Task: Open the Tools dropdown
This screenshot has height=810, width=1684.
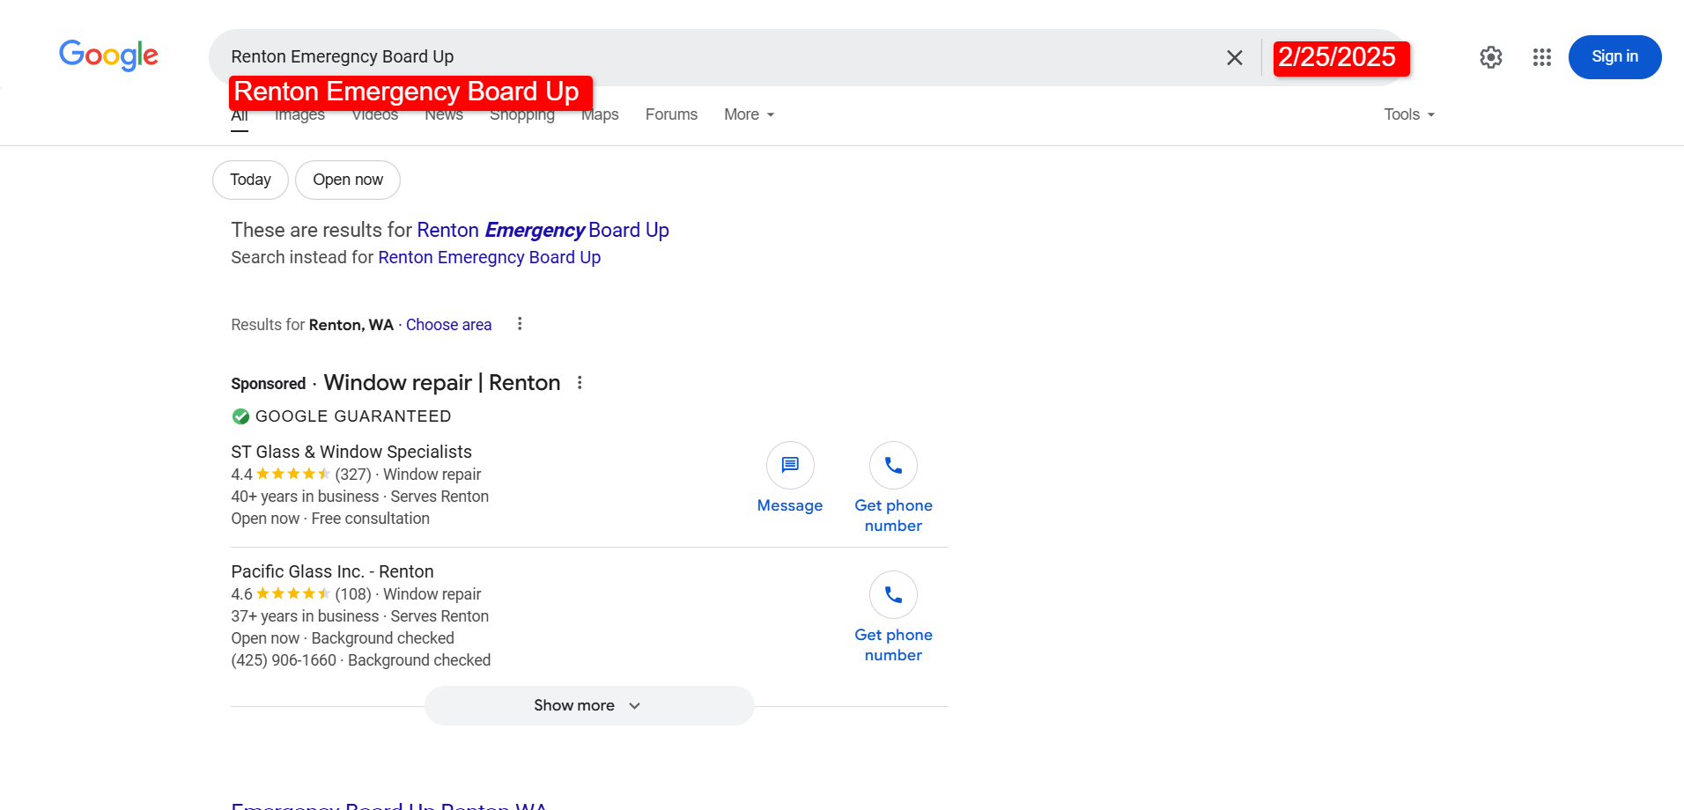Action: click(x=1409, y=114)
